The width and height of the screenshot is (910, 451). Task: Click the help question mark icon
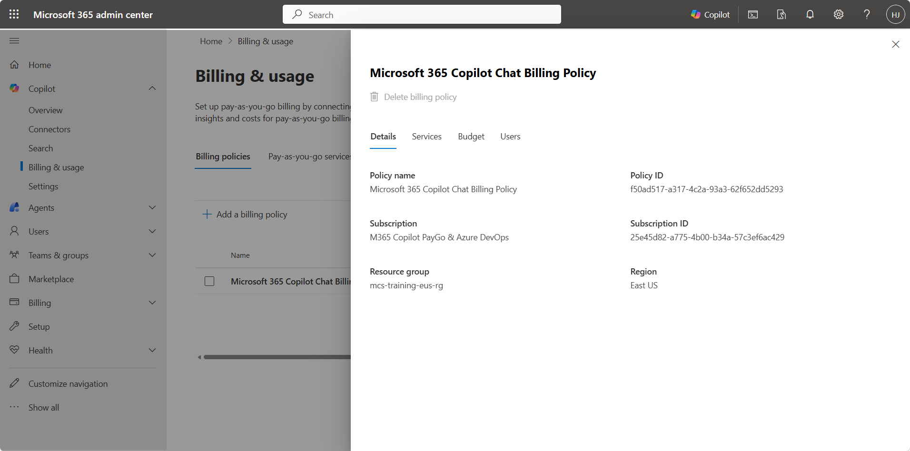click(867, 14)
